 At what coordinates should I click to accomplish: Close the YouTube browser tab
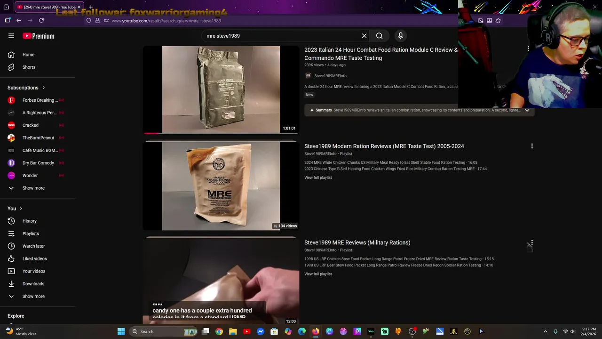79,7
